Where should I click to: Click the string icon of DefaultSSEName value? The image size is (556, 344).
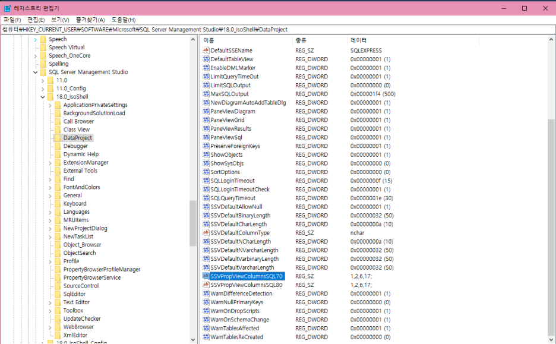point(206,51)
